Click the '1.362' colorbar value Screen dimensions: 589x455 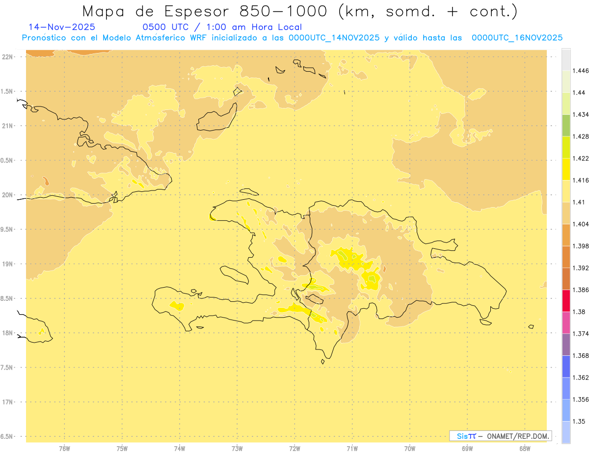tap(581, 377)
